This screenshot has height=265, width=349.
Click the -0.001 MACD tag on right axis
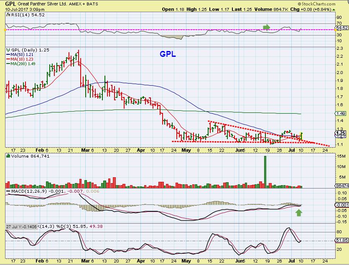pyautogui.click(x=342, y=205)
